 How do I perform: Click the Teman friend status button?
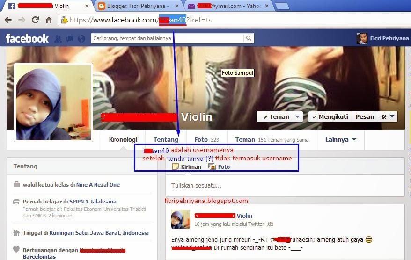coord(279,117)
